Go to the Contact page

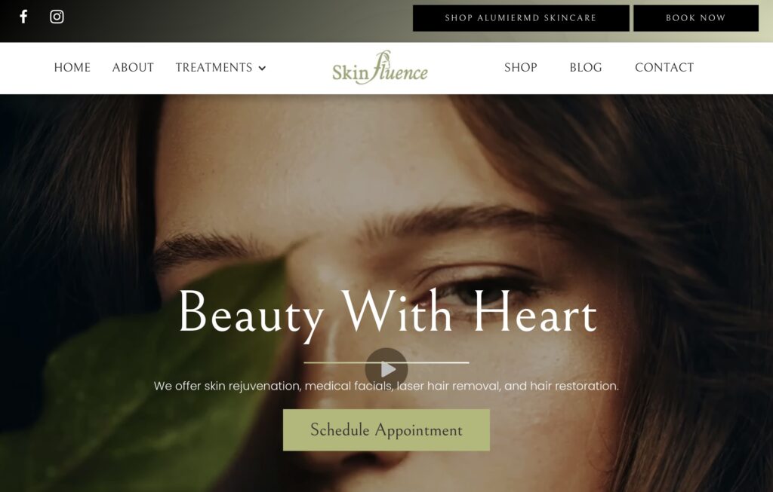664,67
